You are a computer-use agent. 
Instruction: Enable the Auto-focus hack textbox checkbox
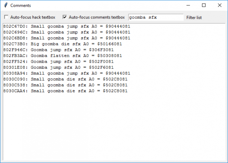(x=6, y=17)
